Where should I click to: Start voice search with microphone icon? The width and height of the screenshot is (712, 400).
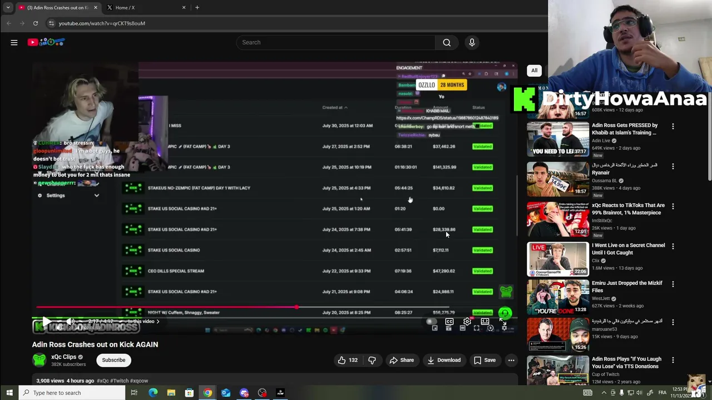472,42
